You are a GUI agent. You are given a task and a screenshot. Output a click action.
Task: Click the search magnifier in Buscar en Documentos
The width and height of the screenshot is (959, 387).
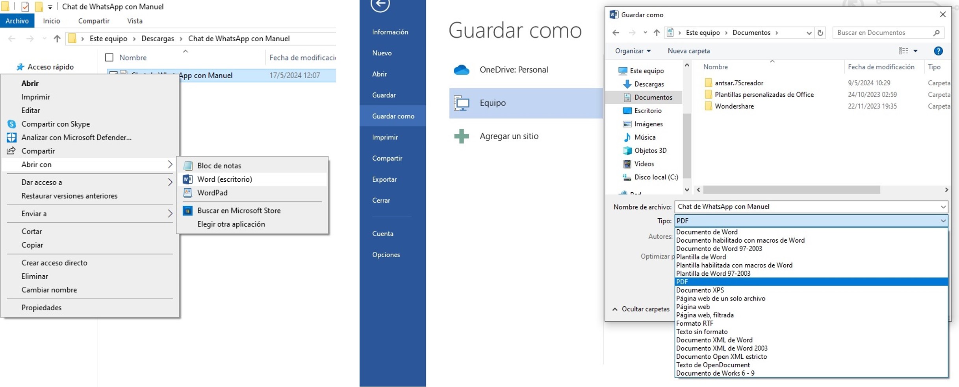pyautogui.click(x=937, y=33)
